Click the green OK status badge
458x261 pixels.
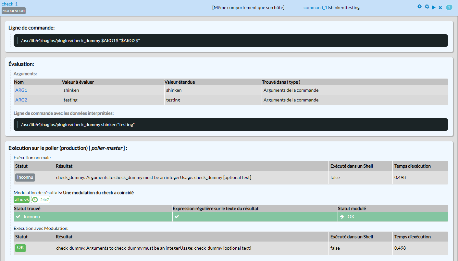click(x=20, y=248)
